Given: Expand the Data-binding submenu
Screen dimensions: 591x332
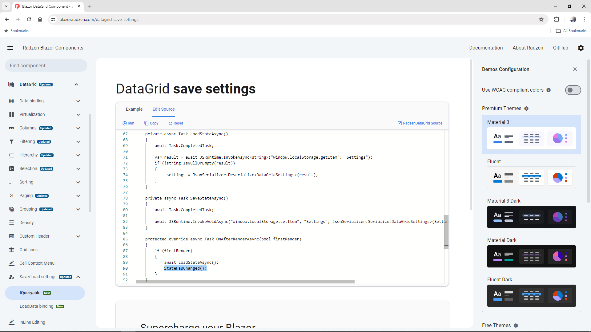Looking at the screenshot, I should point(78,101).
